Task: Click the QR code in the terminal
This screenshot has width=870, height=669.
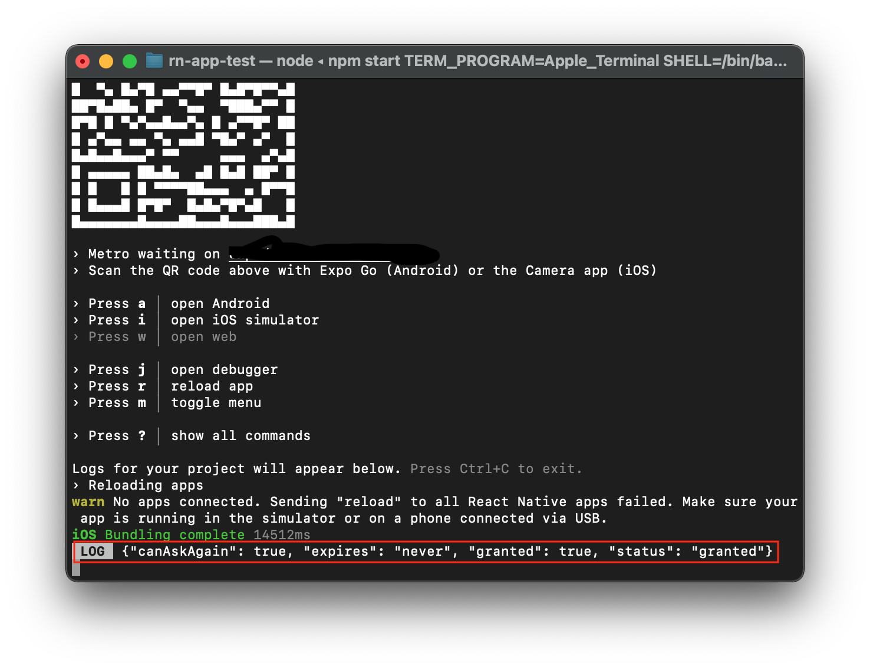Action: [183, 155]
